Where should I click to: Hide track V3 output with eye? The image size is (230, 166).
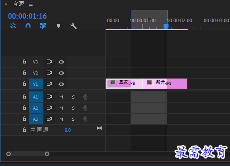(61, 62)
